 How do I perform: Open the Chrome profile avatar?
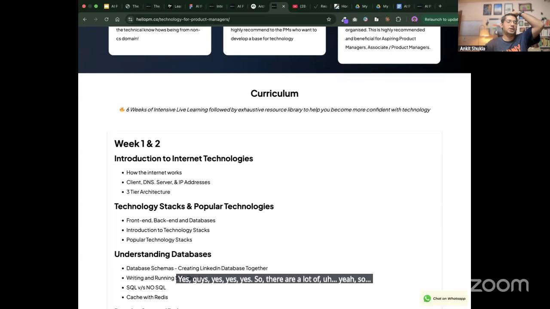point(414,19)
